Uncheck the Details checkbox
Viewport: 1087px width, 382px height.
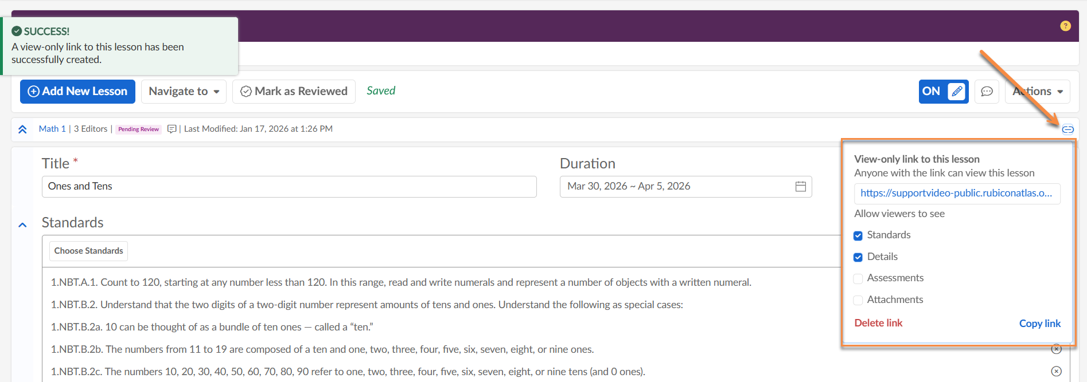tap(858, 257)
